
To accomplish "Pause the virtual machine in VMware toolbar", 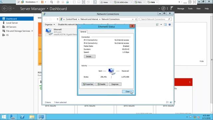I will [x=42, y=2].
